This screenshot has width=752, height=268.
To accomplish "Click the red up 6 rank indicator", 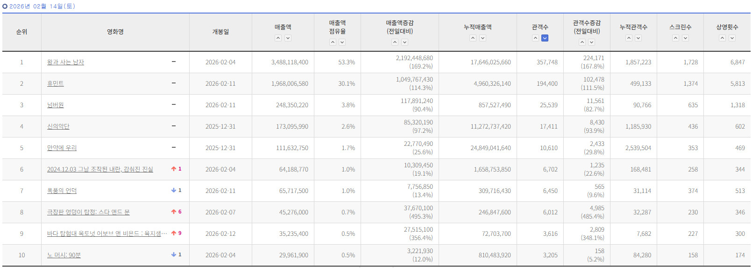I will [177, 212].
